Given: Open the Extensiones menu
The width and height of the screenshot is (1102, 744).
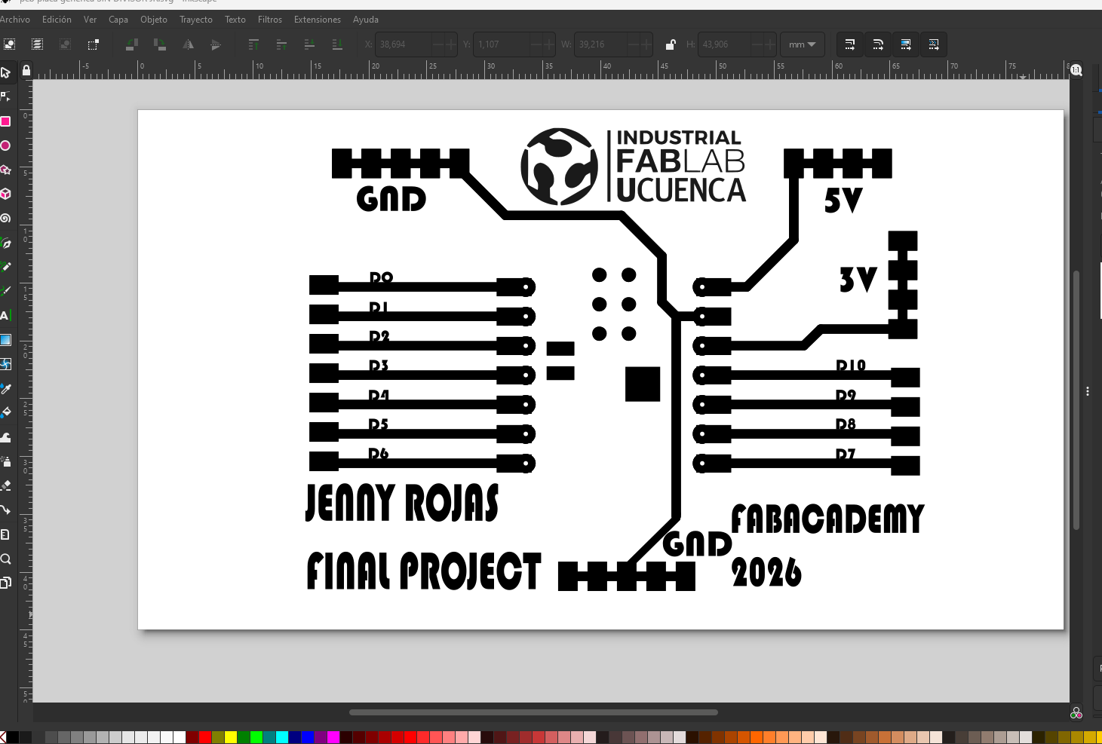Looking at the screenshot, I should [318, 20].
